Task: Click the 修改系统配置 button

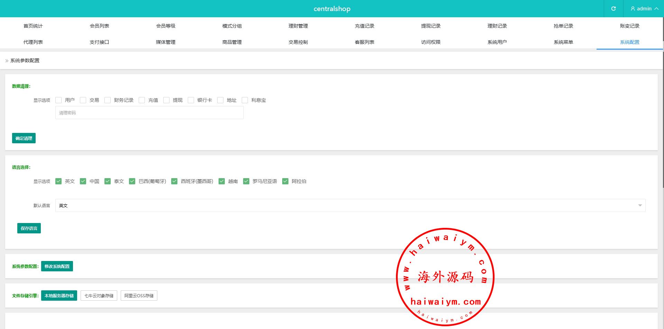Action: pyautogui.click(x=57, y=266)
